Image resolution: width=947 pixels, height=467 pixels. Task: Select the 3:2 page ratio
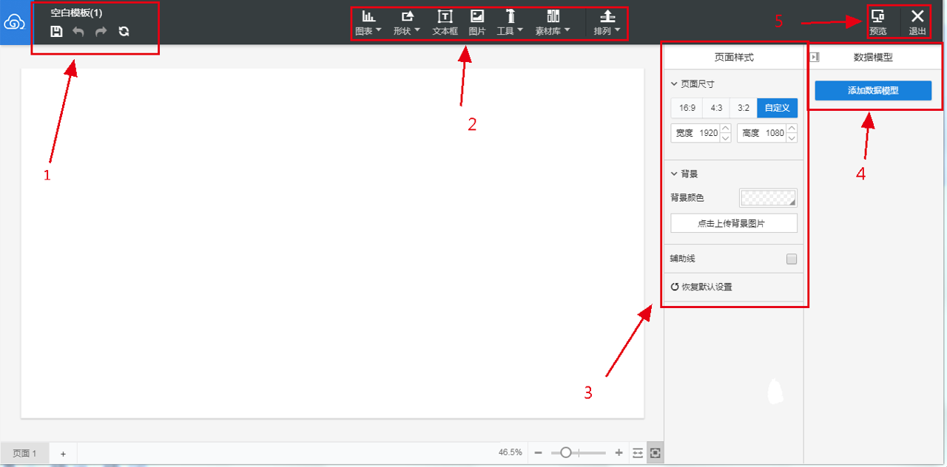pos(744,108)
